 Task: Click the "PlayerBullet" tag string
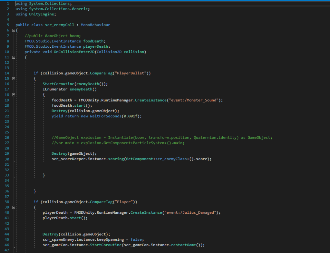tap(133, 73)
